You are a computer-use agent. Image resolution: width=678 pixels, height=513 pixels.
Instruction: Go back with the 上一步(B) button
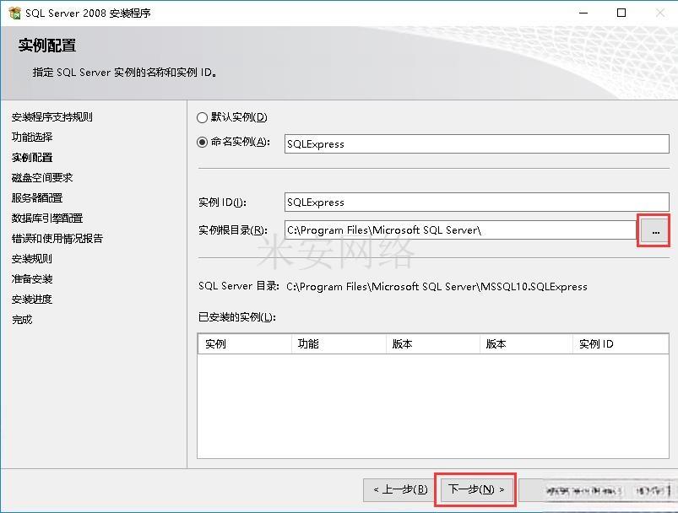400,489
